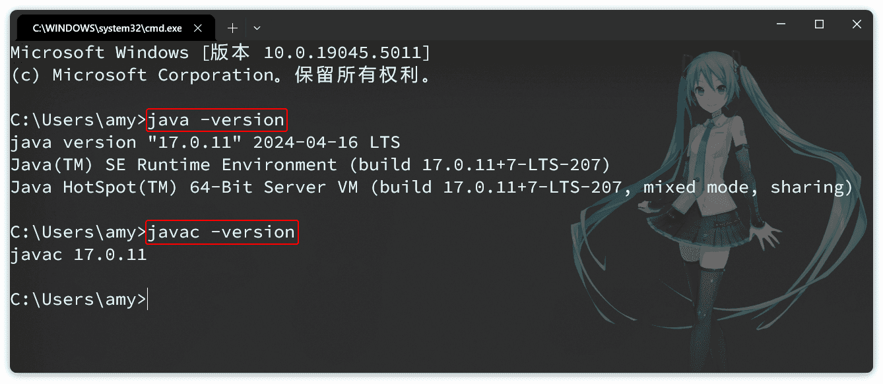Expand the new tab profile dropdown chevron

pos(257,28)
